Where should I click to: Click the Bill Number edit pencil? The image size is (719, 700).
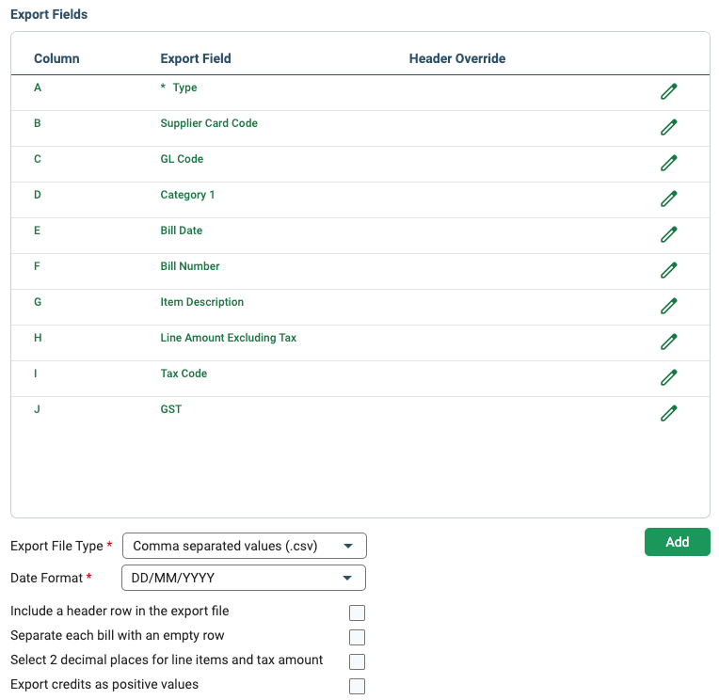(668, 270)
